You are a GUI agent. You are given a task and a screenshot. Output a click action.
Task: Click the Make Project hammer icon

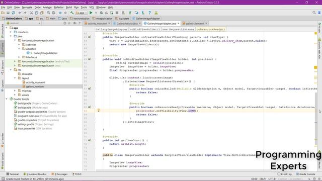72,13
